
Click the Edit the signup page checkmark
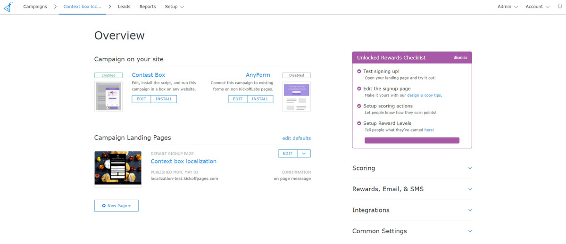[359, 89]
